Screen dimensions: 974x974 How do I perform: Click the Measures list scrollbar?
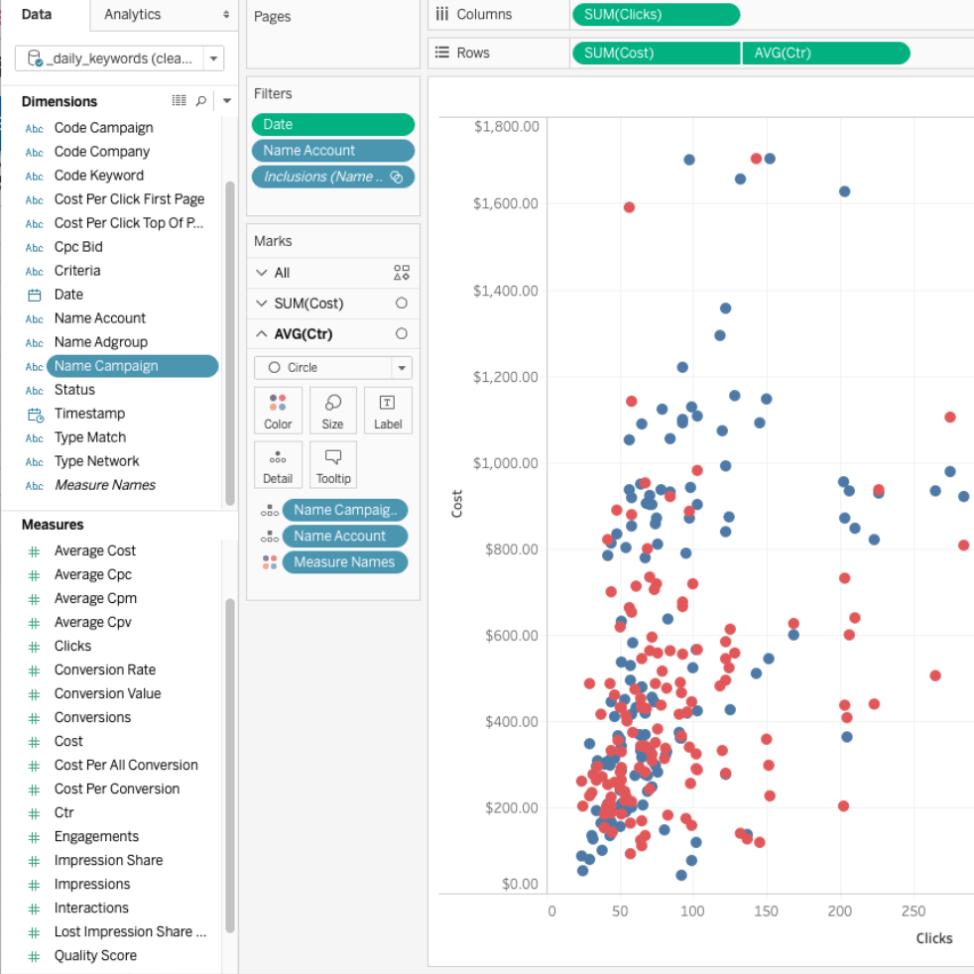click(230, 766)
